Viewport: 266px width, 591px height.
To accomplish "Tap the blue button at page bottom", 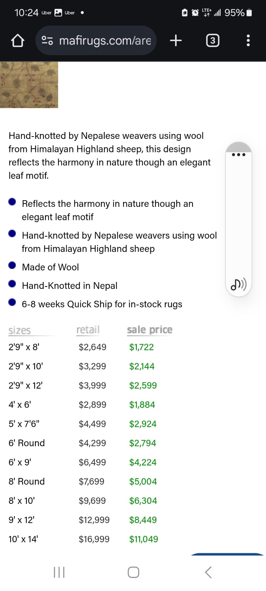I will click(227, 554).
